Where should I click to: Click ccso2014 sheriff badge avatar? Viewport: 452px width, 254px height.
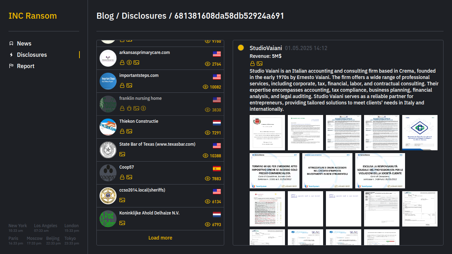tap(108, 196)
